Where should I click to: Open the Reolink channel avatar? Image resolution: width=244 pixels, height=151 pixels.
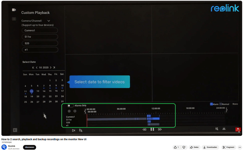point(4,147)
